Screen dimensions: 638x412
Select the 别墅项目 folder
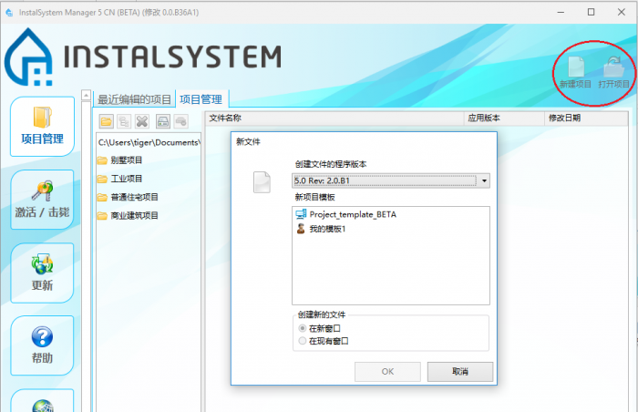[127, 160]
